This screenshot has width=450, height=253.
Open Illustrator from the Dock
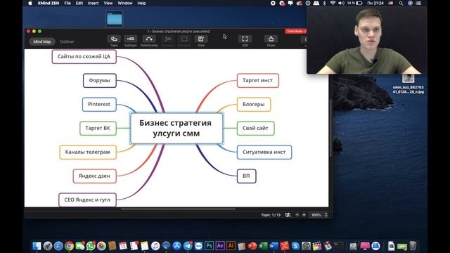coord(231,246)
